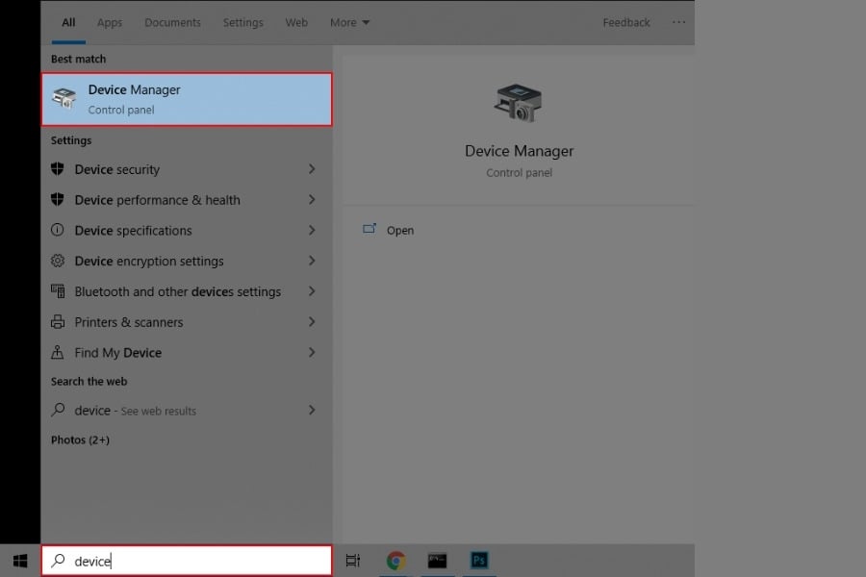Select Find My Device setting
866x577 pixels.
click(x=117, y=353)
